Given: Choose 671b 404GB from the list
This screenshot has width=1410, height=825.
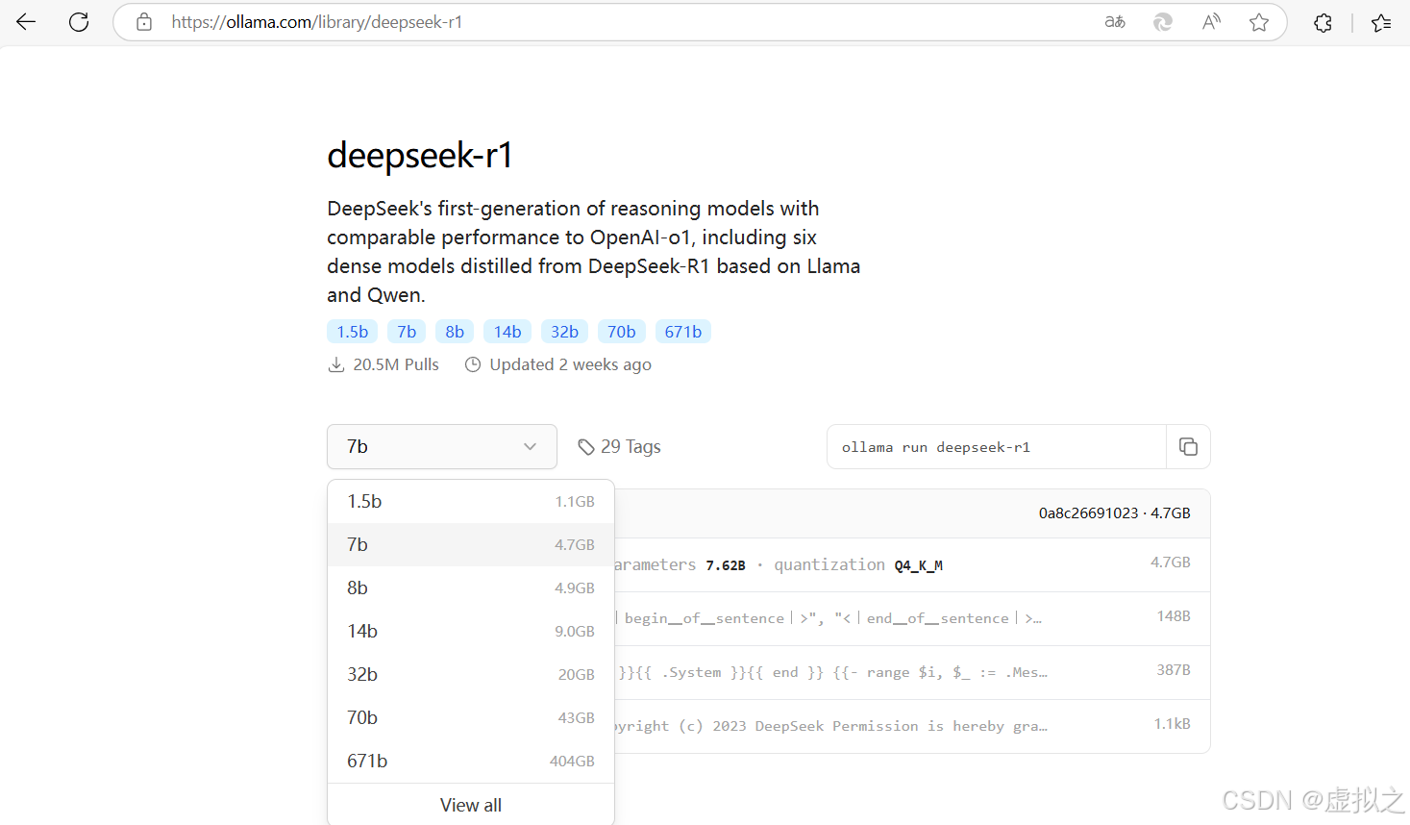Looking at the screenshot, I should click(471, 761).
